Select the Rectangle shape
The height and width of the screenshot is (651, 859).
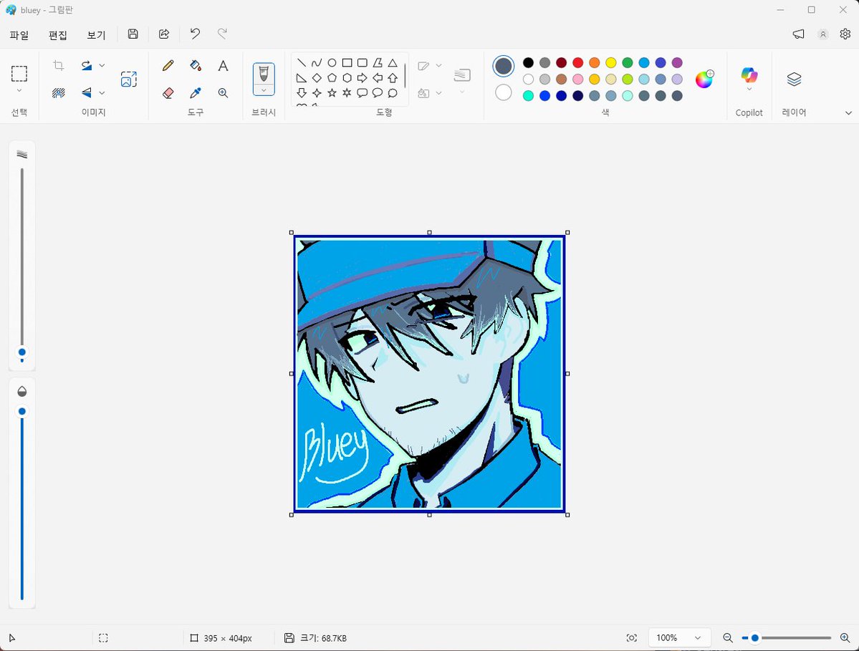(347, 62)
